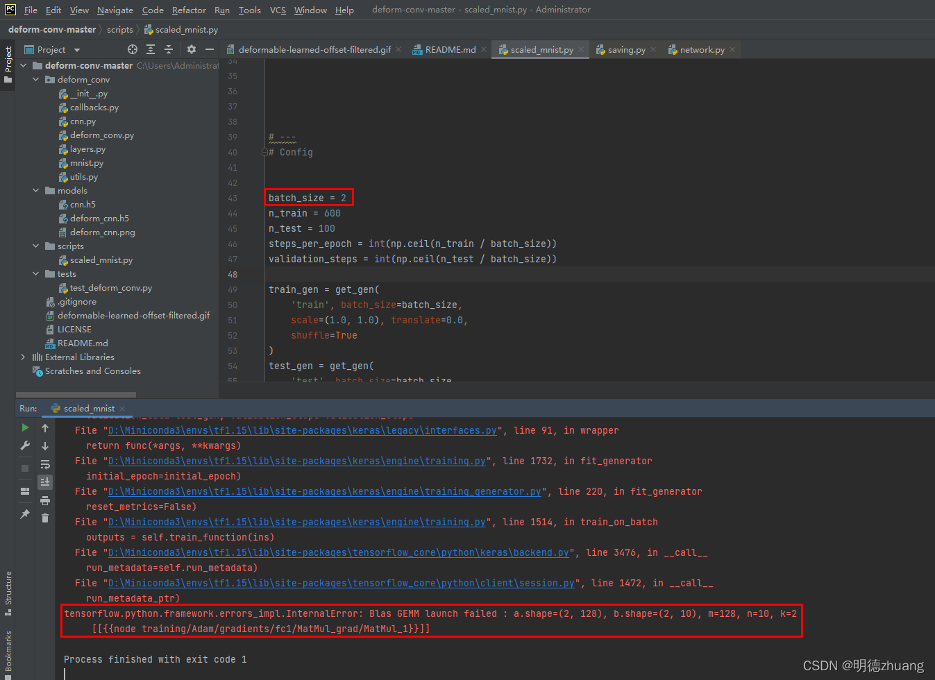Select deform_conv.py in project tree
935x680 pixels.
pos(102,135)
